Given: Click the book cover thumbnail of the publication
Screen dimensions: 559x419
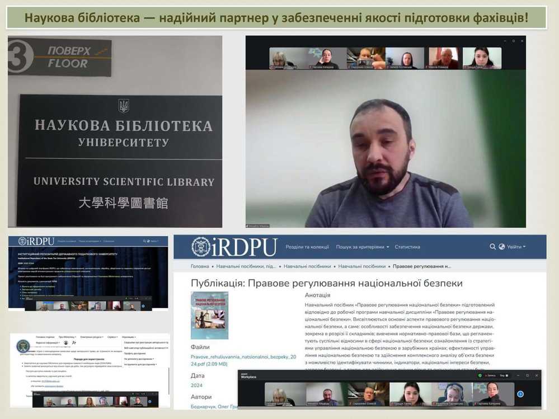Looking at the screenshot, I should pyautogui.click(x=209, y=316).
